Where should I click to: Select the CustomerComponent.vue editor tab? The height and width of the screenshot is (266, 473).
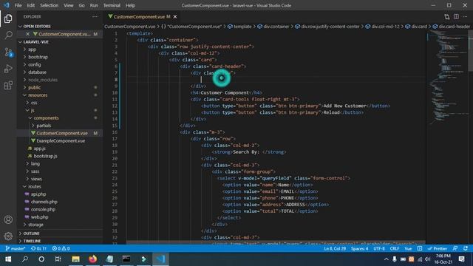tap(139, 16)
